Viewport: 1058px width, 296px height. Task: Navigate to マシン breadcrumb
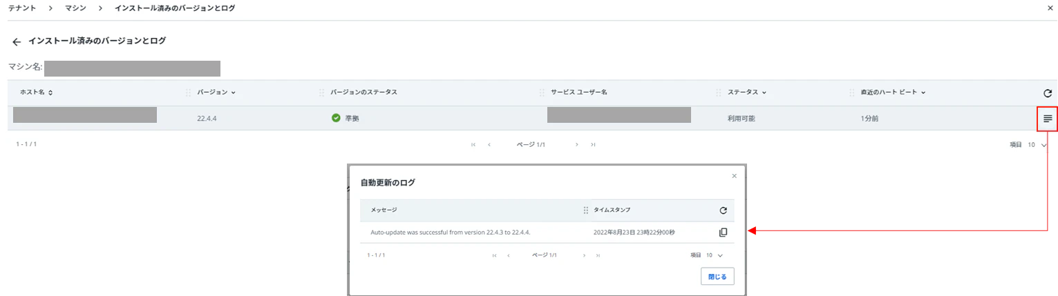point(75,8)
